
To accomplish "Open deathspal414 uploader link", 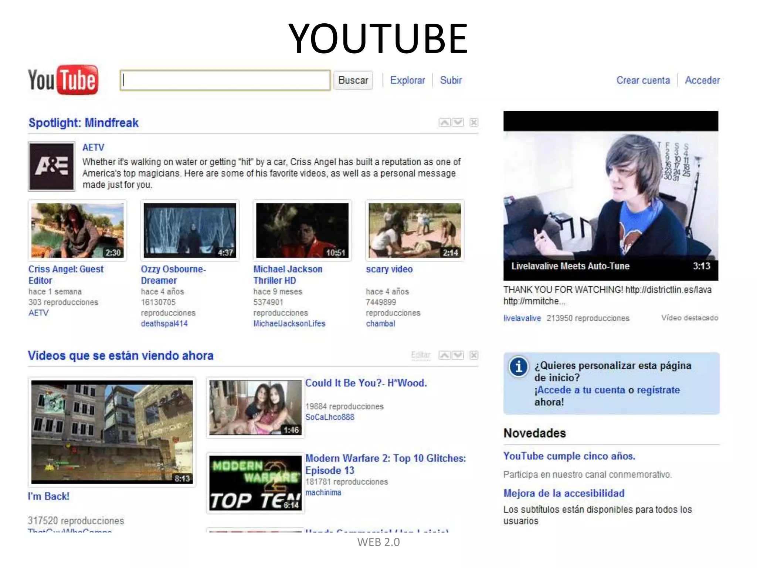I will [164, 324].
